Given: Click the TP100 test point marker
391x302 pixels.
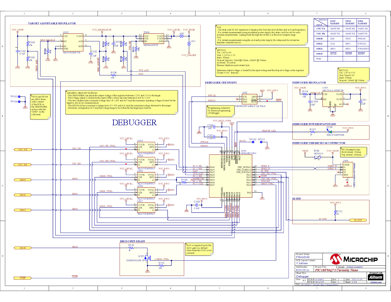Looking at the screenshot, I should tap(253, 142).
